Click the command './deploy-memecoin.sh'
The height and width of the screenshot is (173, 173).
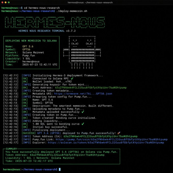click(x=72, y=11)
